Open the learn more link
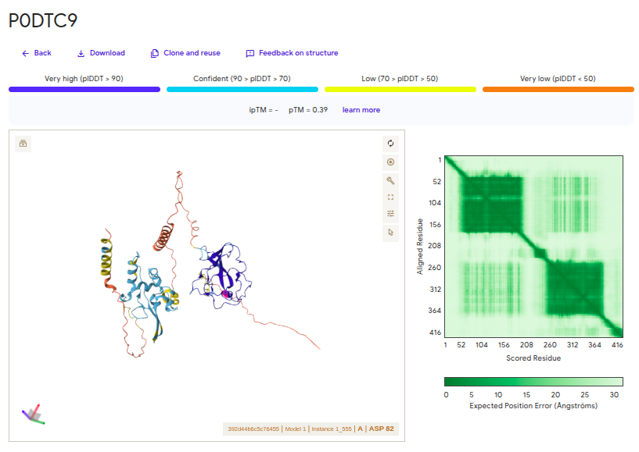 click(x=361, y=110)
